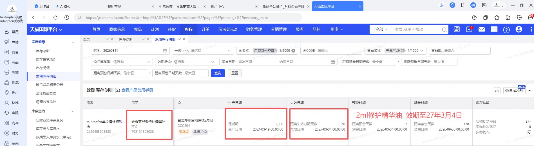Click the mobile phone icon in title bar
This screenshot has width=534, height=146.
point(462,5)
